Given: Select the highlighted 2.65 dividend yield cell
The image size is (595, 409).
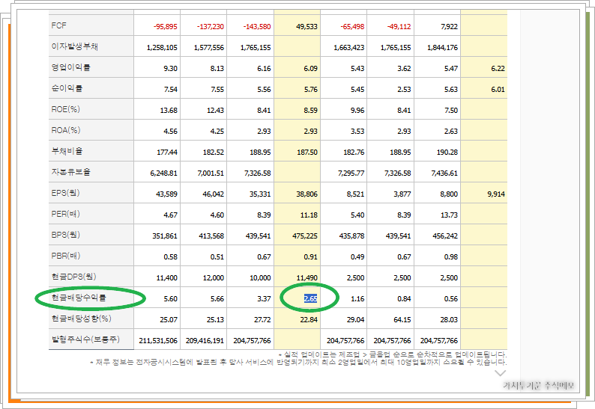Looking at the screenshot, I should click(310, 299).
